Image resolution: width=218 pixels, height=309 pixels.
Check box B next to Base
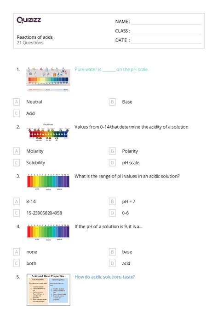pos(112,102)
